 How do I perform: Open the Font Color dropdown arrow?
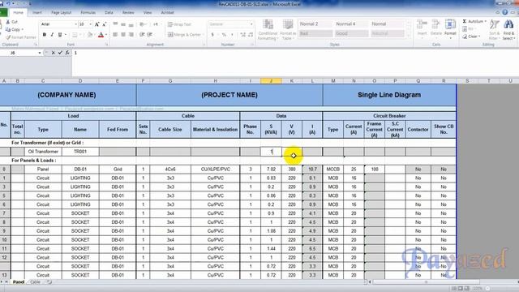[x=106, y=35]
